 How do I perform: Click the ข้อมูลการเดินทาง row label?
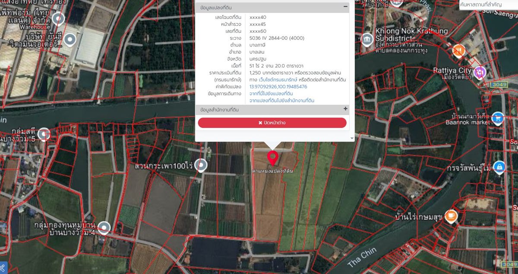[224, 93]
